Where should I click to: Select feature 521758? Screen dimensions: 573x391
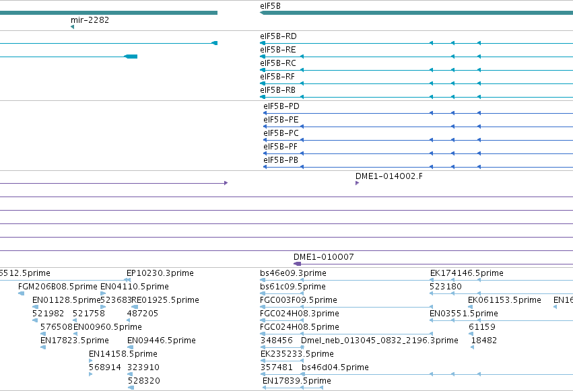click(x=88, y=314)
